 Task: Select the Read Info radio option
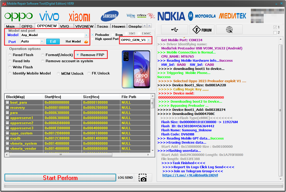pyautogui.click(x=10, y=61)
